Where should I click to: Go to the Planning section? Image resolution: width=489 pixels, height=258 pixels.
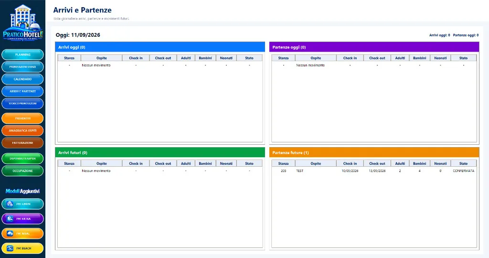tap(22, 54)
